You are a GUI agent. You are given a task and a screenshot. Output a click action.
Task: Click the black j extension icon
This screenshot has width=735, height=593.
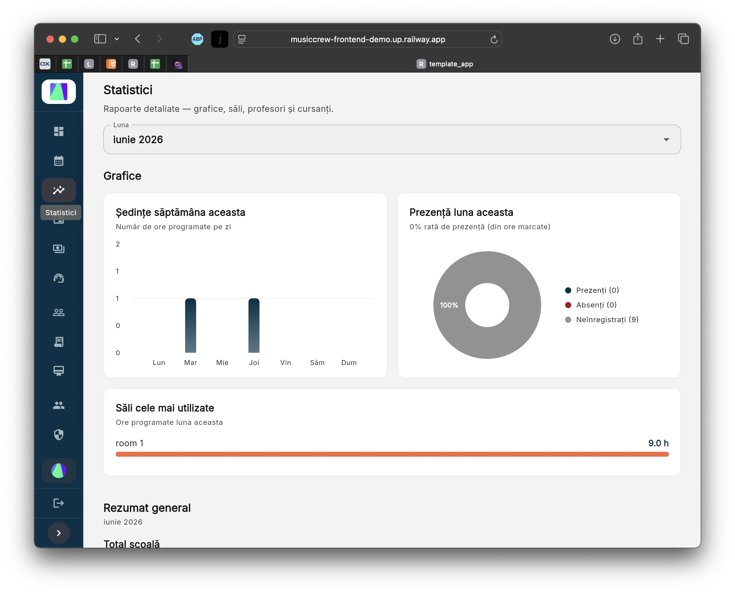(x=219, y=39)
